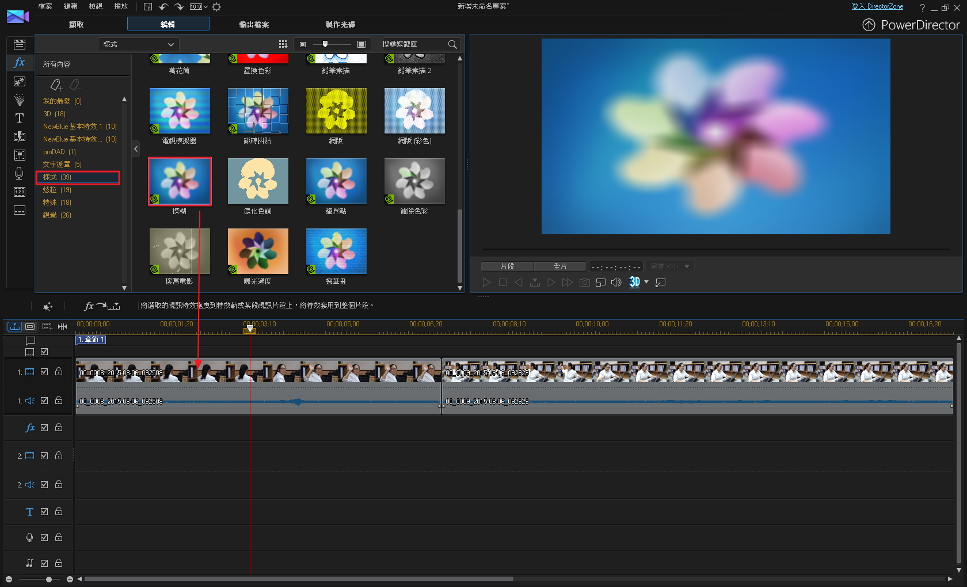Expand the 3D mode dropdown arrow

(x=646, y=282)
